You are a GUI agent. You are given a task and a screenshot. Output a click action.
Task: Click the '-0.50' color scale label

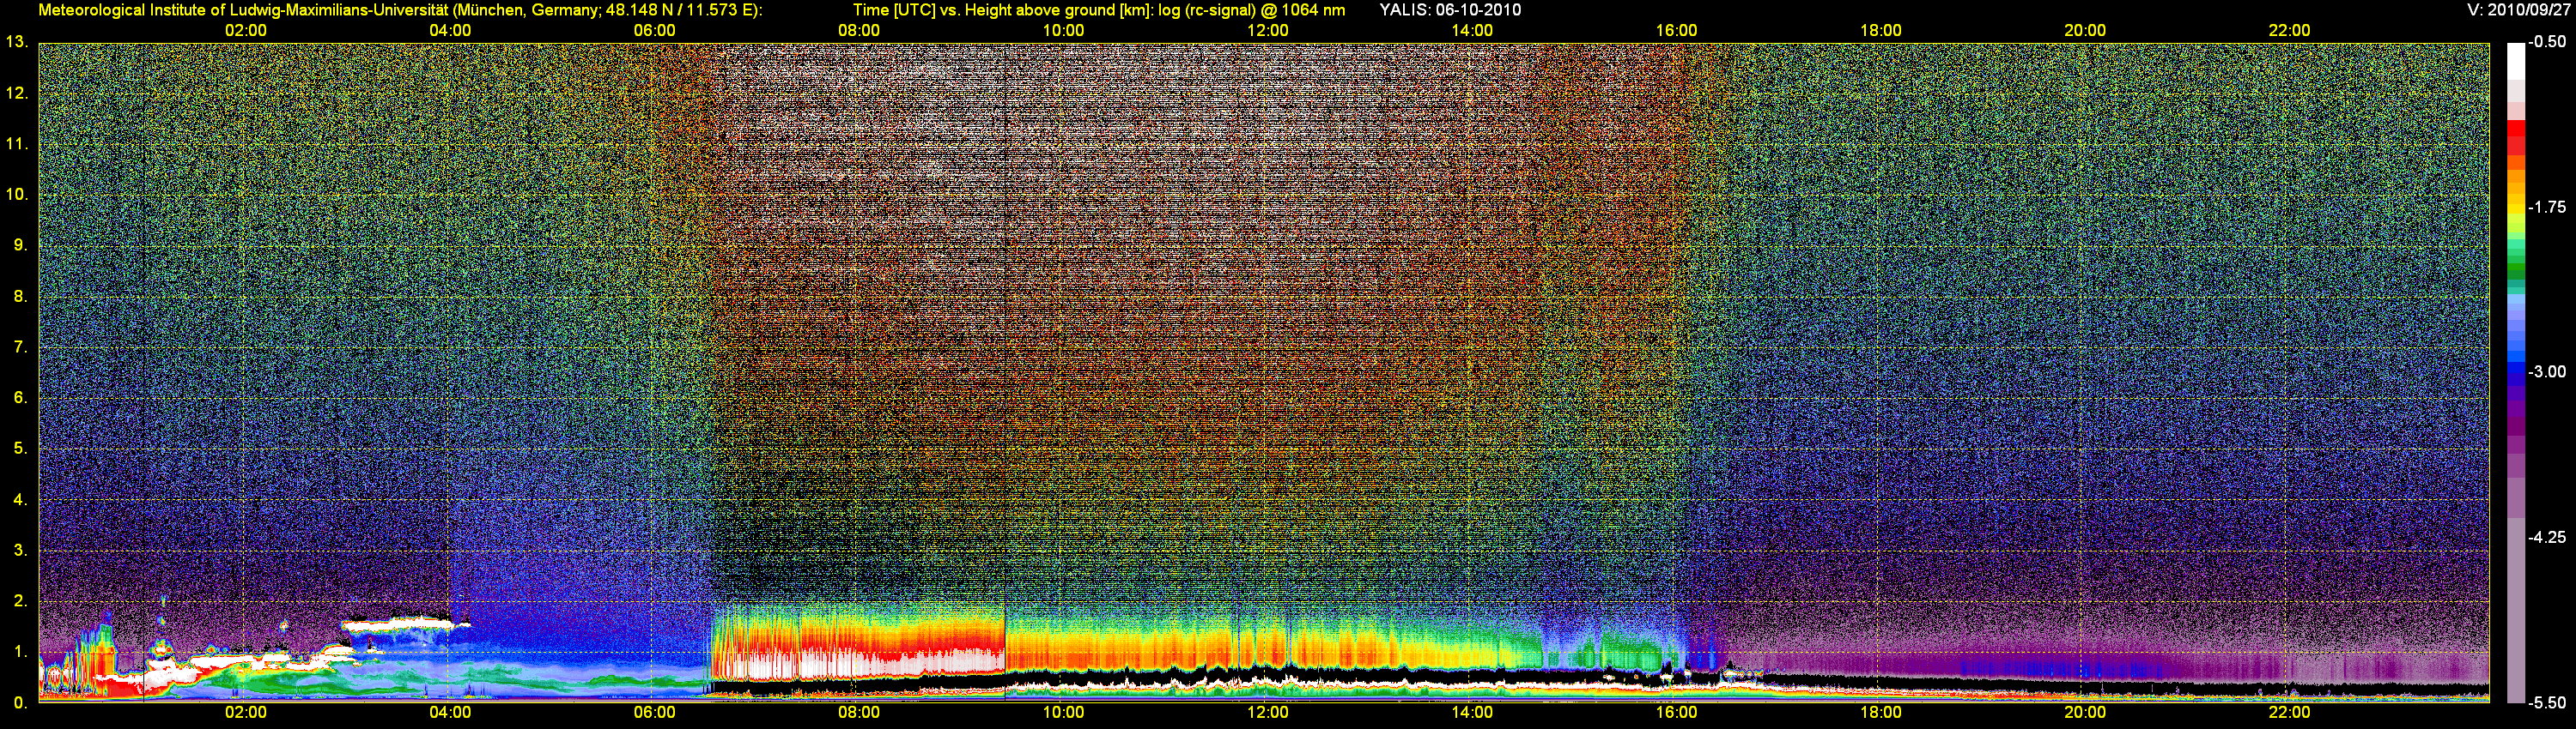tap(2547, 42)
